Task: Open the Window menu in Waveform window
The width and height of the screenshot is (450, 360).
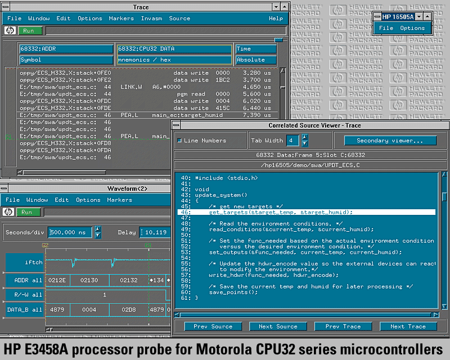Action: [37, 200]
